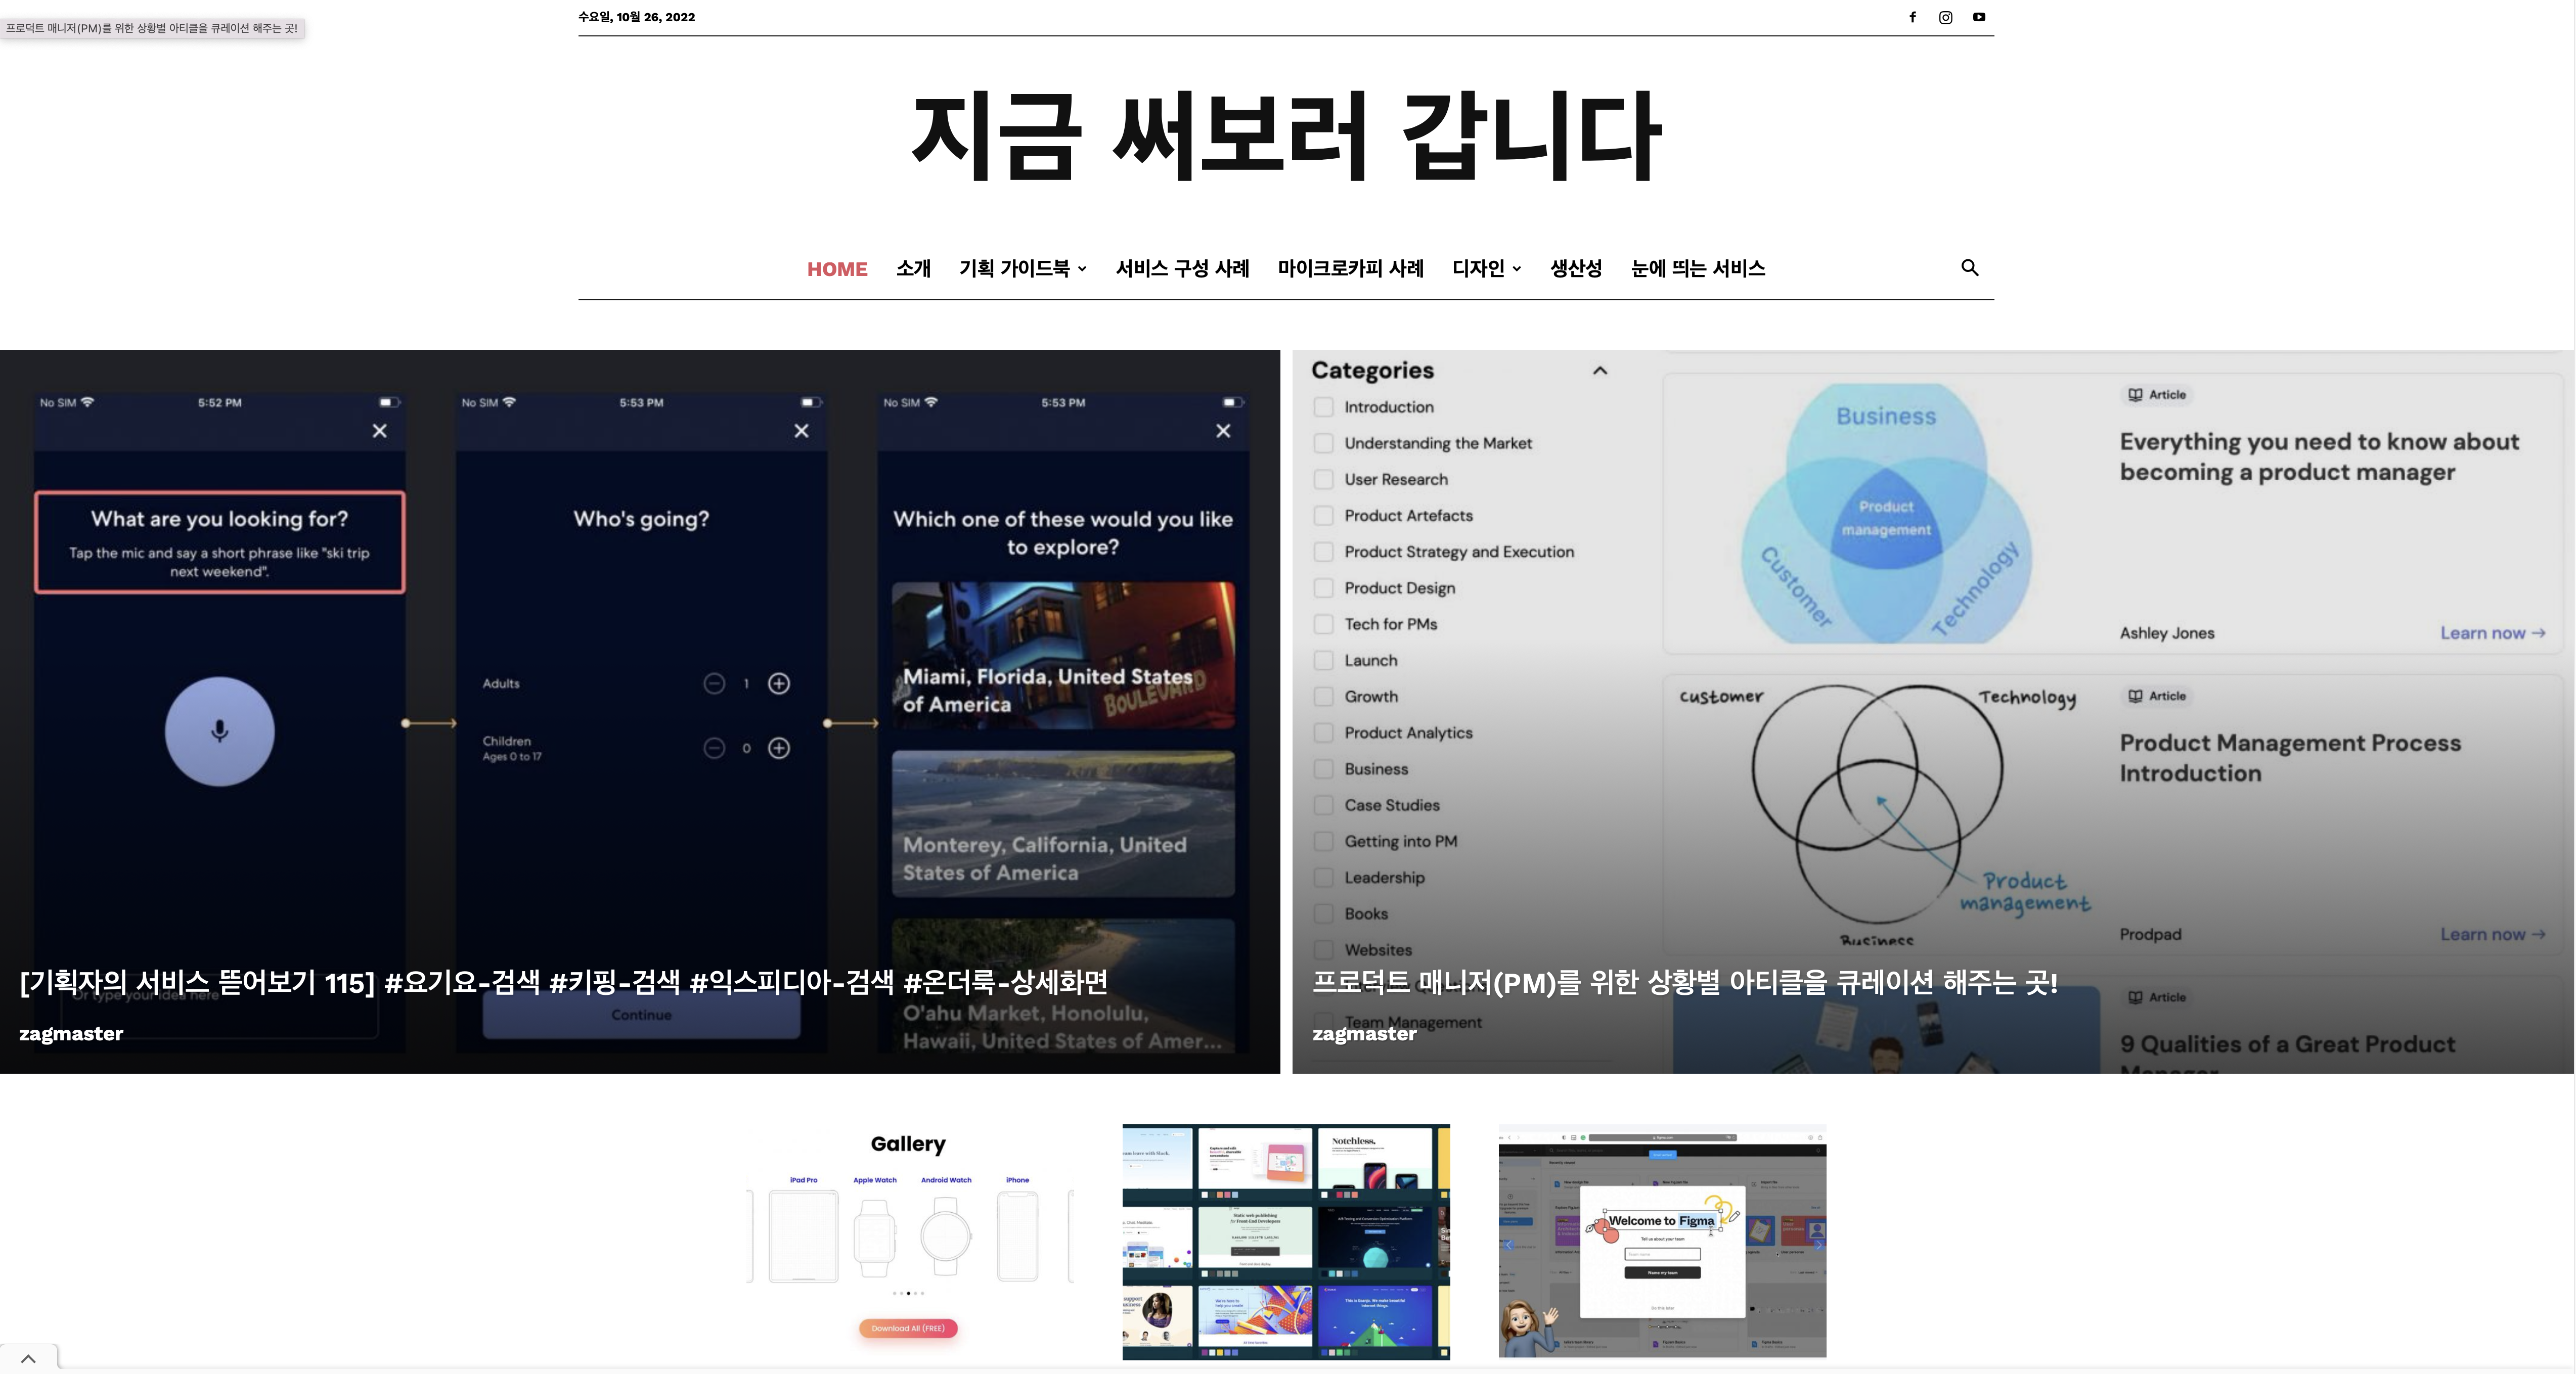This screenshot has height=1374, width=2576.
Task: Click the Download All (FREE) button
Action: pos(907,1328)
